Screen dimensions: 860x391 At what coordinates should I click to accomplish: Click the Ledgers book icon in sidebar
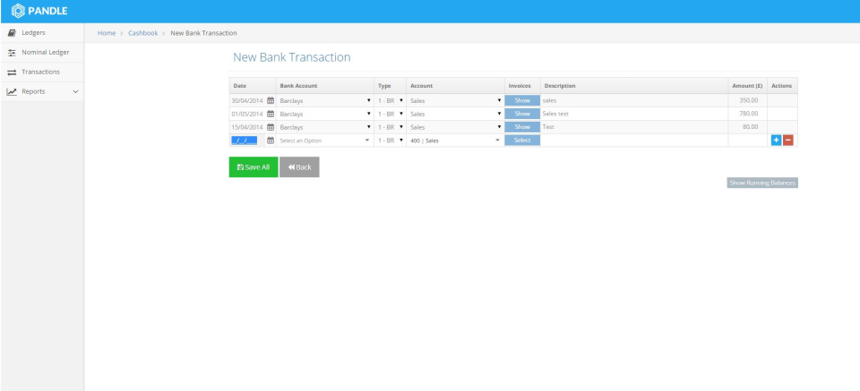click(10, 33)
